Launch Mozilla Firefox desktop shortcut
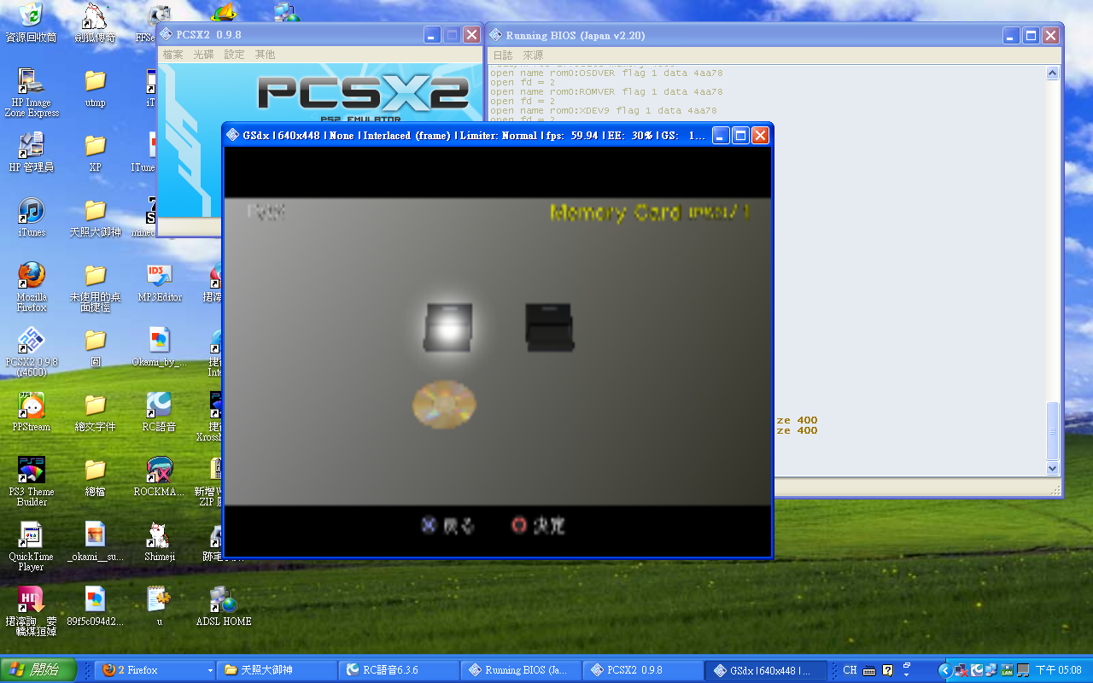Viewport: 1093px width, 683px height. tap(32, 287)
